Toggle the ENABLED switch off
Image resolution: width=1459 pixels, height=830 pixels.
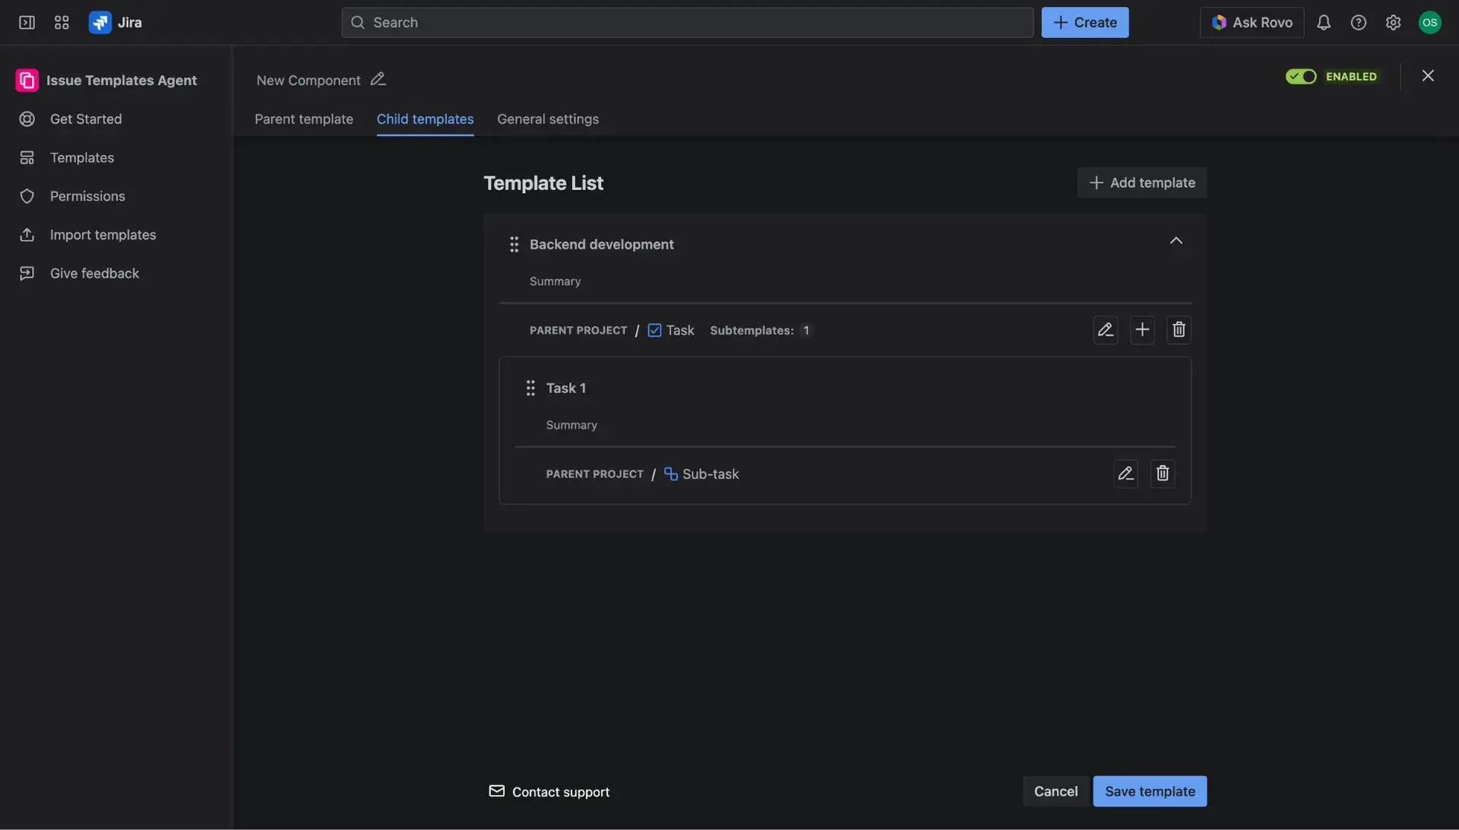(1301, 76)
